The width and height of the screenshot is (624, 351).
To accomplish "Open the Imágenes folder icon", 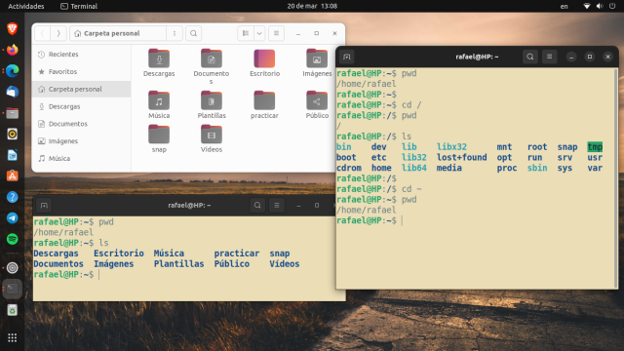I will tap(317, 58).
